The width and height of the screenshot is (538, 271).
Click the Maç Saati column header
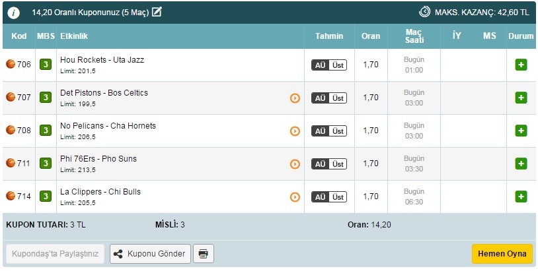coord(414,36)
